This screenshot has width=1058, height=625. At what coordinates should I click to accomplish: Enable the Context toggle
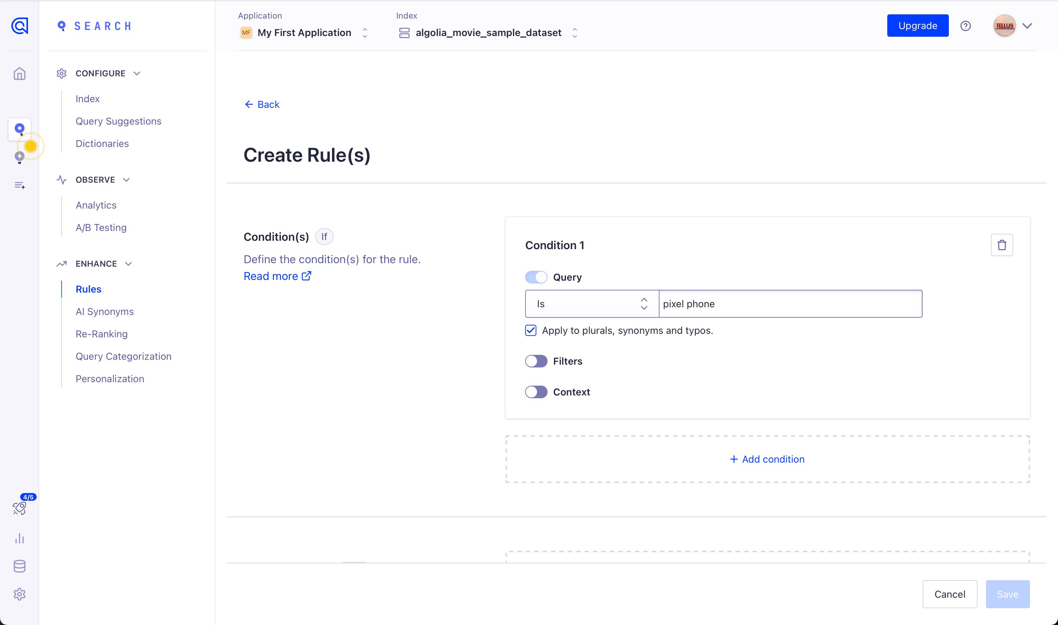(x=536, y=392)
